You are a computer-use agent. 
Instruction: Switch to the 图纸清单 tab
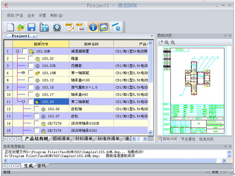point(61,139)
